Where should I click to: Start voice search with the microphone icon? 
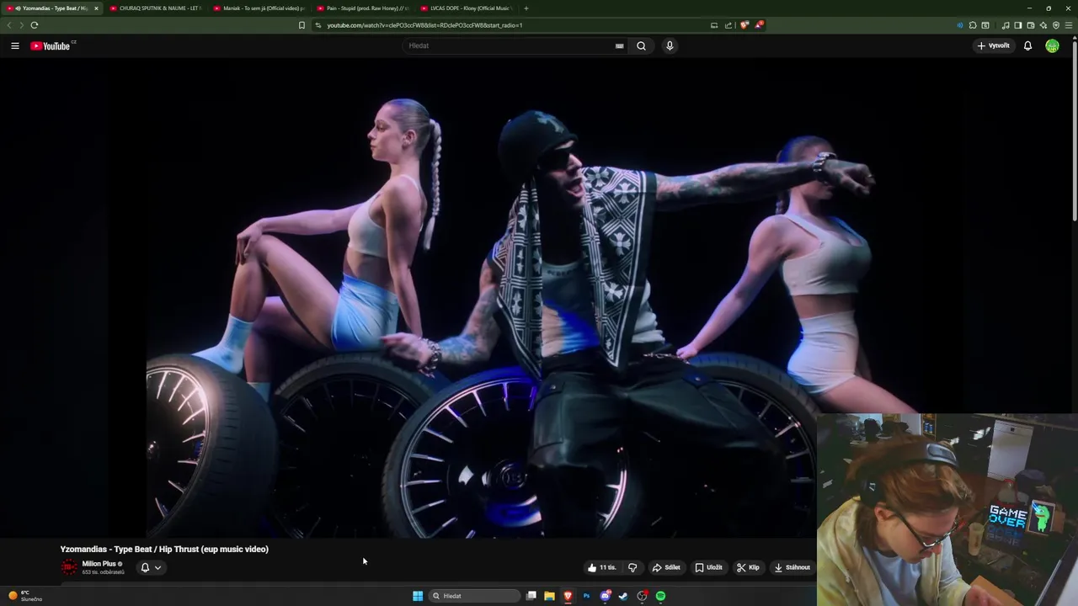tap(670, 45)
